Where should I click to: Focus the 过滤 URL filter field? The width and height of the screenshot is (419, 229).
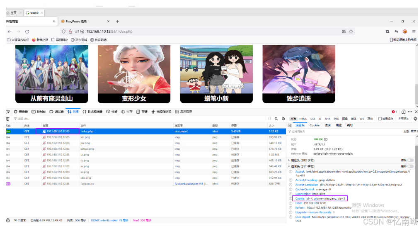click(139, 119)
